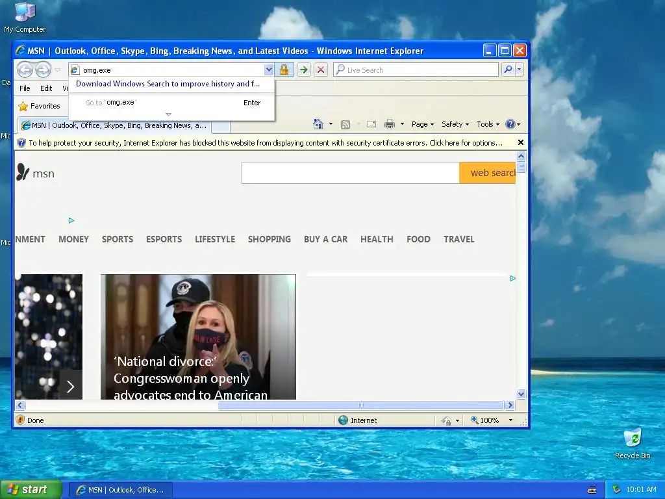The width and height of the screenshot is (665, 499).
Task: Select the Download Windows Search suggestion
Action: coord(168,84)
